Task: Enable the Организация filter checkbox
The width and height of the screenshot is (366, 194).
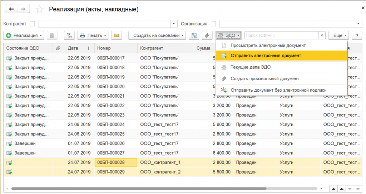Action: tap(213, 24)
